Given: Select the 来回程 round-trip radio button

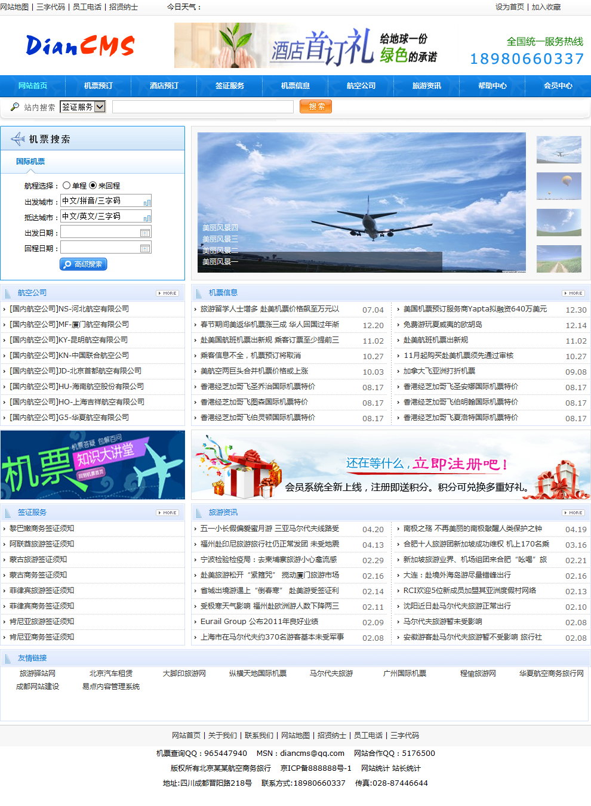Looking at the screenshot, I should [x=93, y=186].
